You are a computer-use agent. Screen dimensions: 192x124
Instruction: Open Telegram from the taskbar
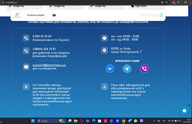pyautogui.click(x=129, y=121)
